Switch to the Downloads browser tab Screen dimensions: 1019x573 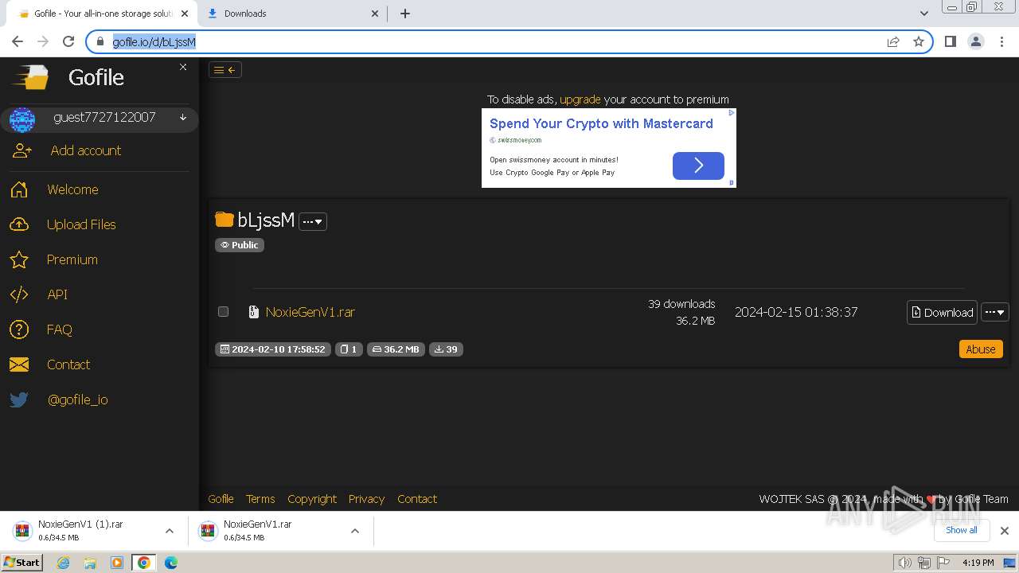[x=291, y=14]
